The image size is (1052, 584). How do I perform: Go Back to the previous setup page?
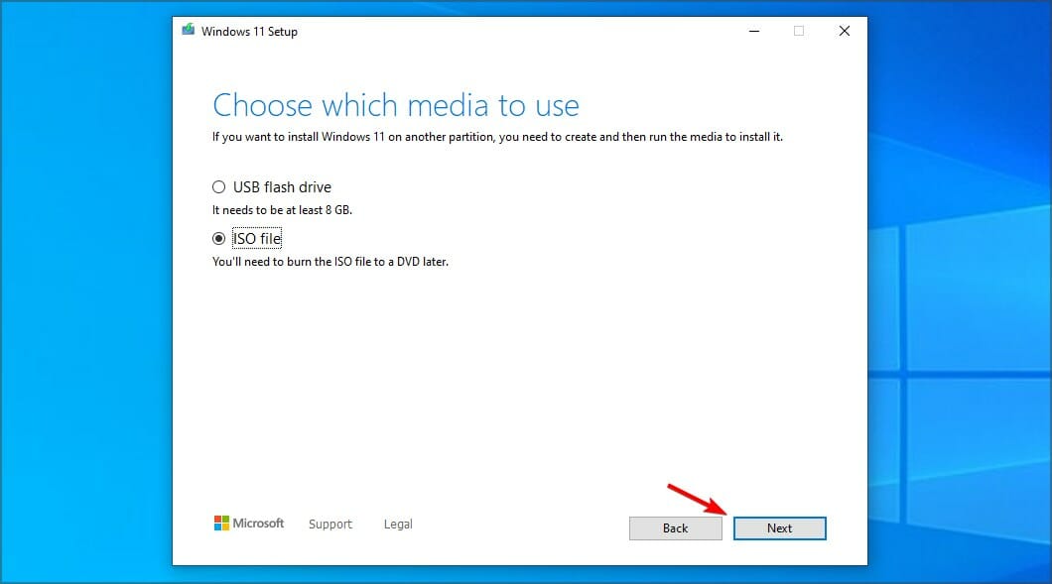coord(675,528)
